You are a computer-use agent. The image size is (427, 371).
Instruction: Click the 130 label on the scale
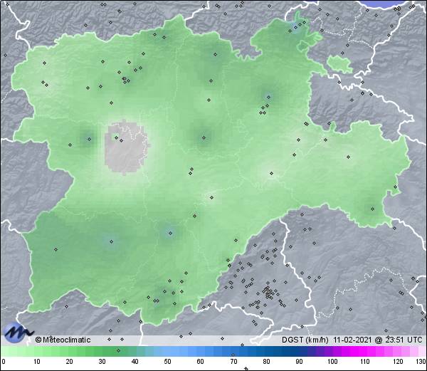(421, 362)
